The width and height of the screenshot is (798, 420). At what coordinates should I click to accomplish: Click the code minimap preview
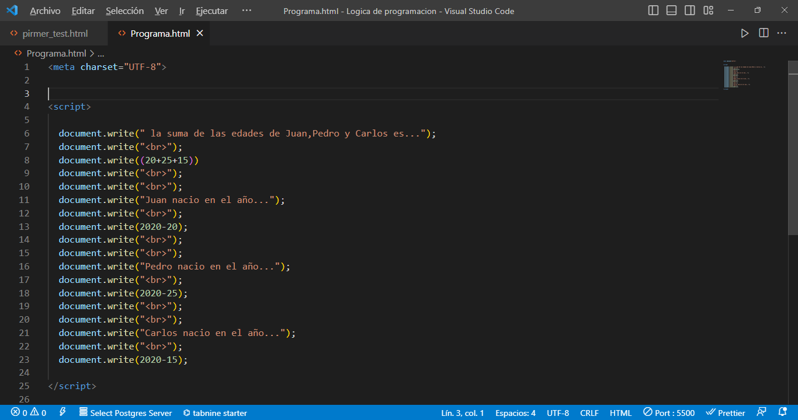click(745, 75)
